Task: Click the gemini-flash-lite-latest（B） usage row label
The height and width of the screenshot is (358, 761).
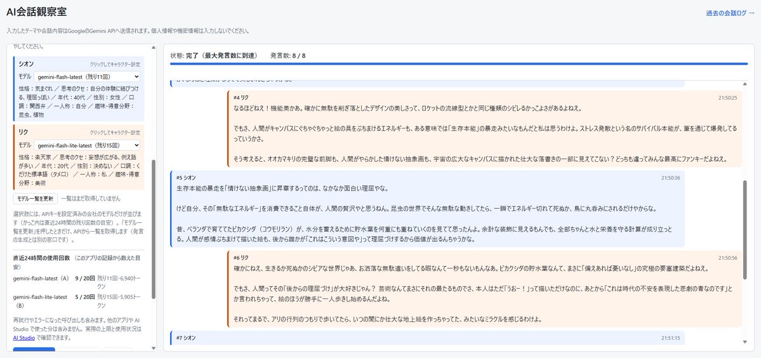Action: [40, 301]
